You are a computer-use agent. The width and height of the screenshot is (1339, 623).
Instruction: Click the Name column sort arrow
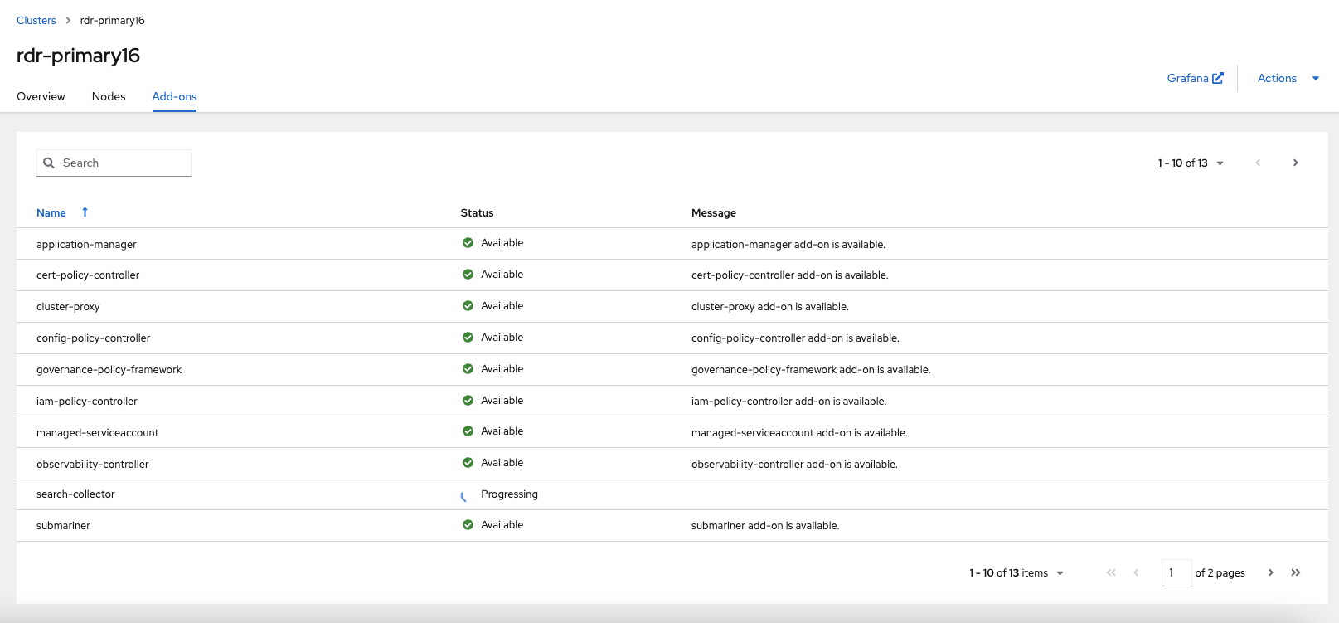pyautogui.click(x=85, y=212)
